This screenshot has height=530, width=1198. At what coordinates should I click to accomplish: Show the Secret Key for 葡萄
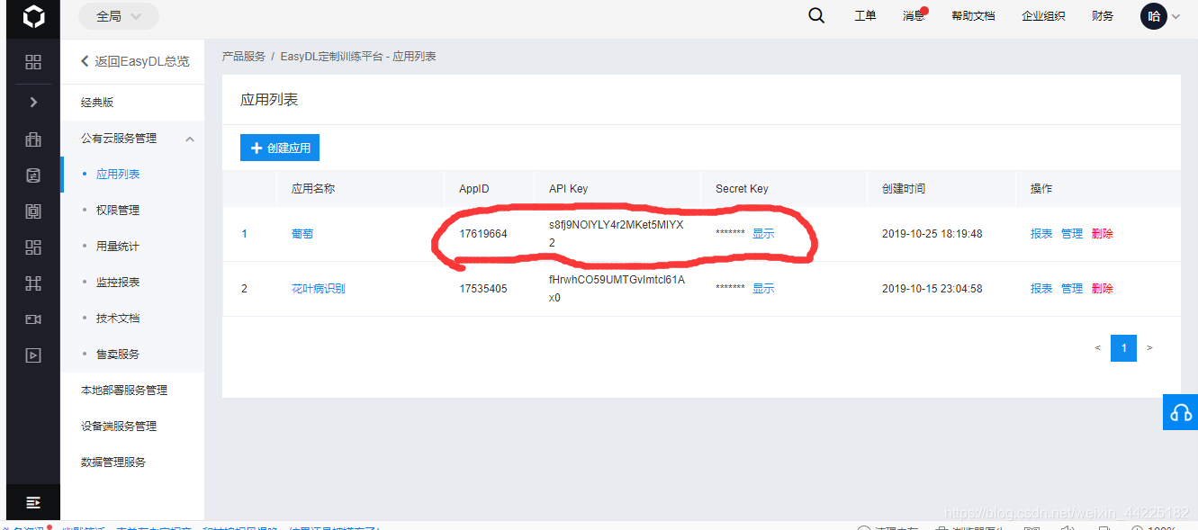pyautogui.click(x=763, y=234)
